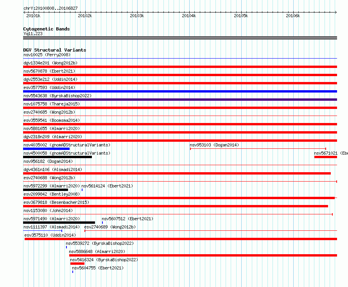Open the dgv1334e201 (Wong2012b) variant label
The width and height of the screenshot is (348, 287).
(50, 63)
